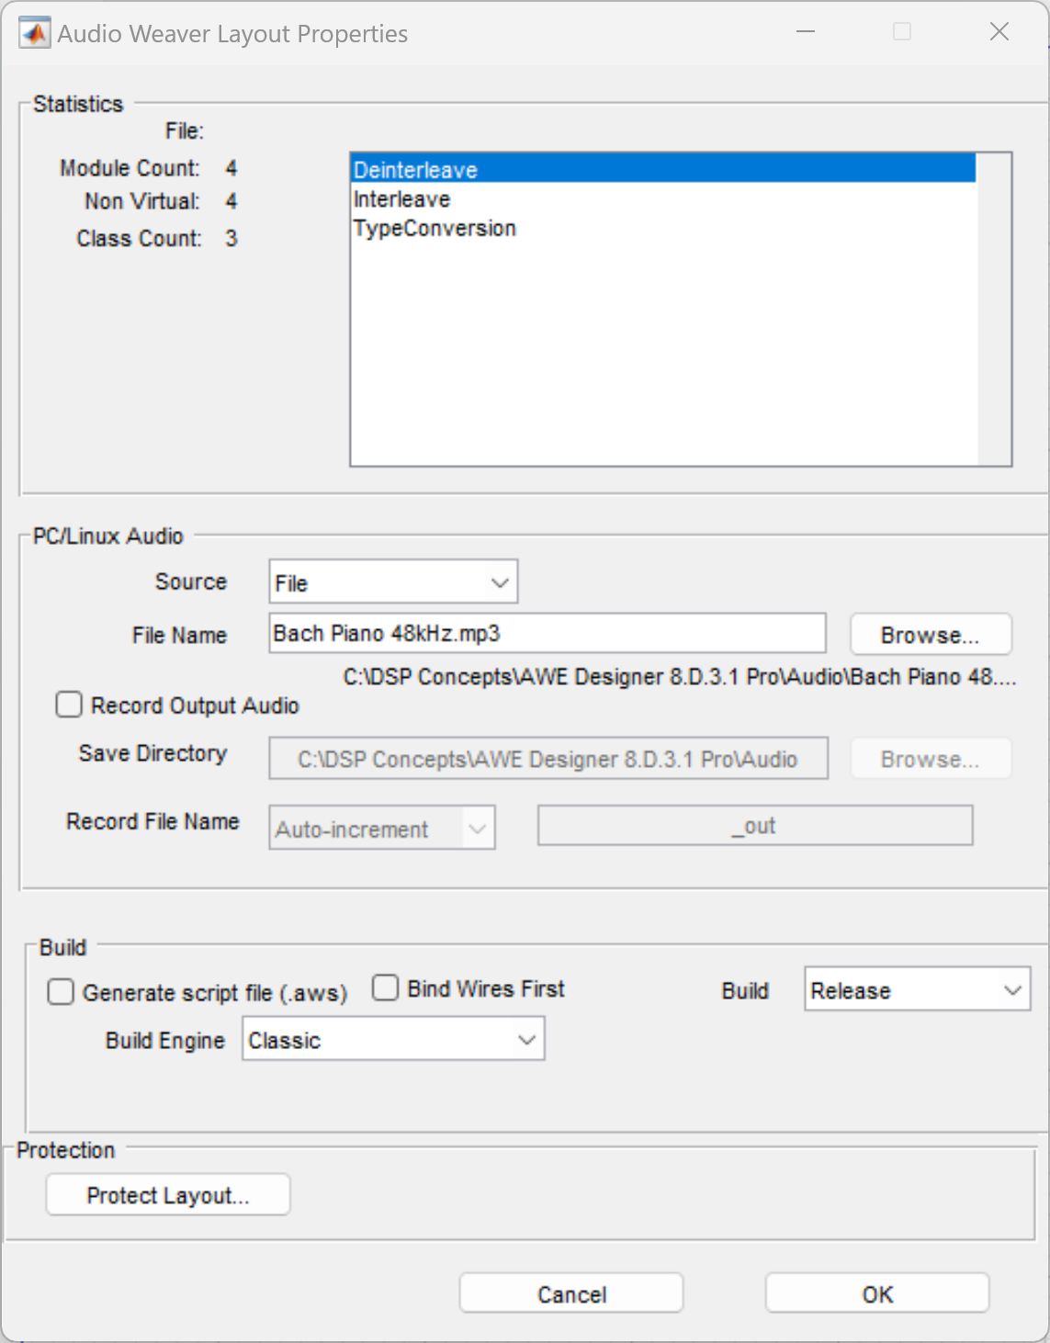Screen dimensions: 1050x1343
Task: Click the _out record suffix field
Action: click(754, 826)
